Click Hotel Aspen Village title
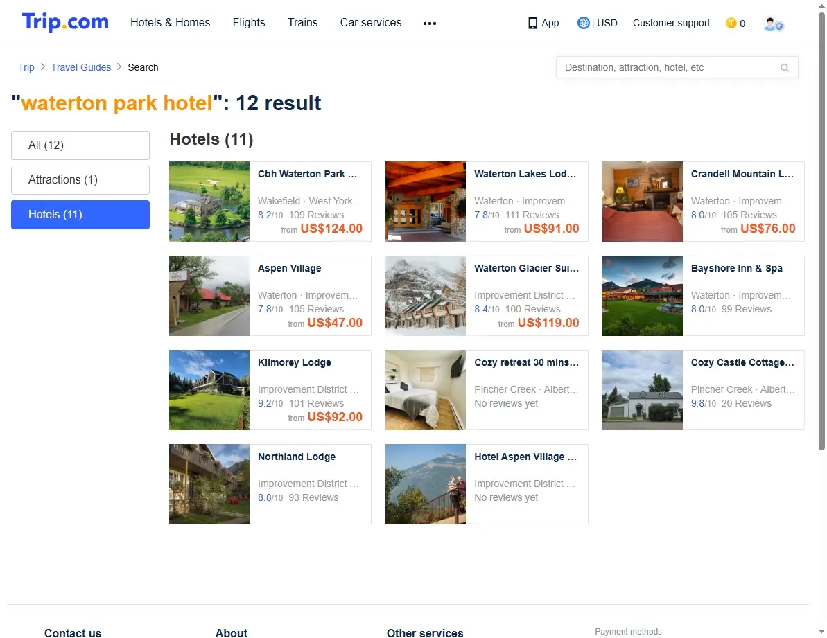827x638 pixels. click(x=525, y=457)
